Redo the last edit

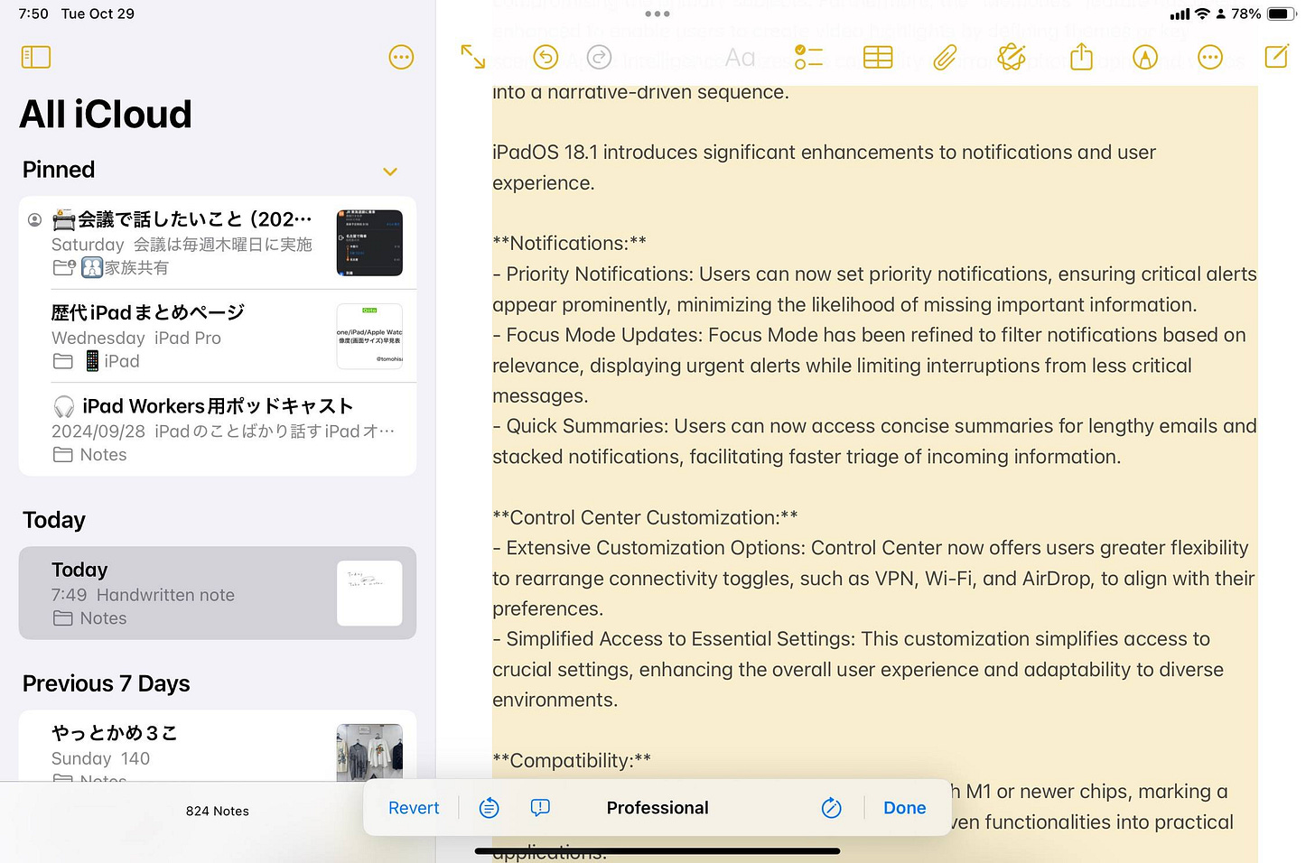click(x=600, y=58)
